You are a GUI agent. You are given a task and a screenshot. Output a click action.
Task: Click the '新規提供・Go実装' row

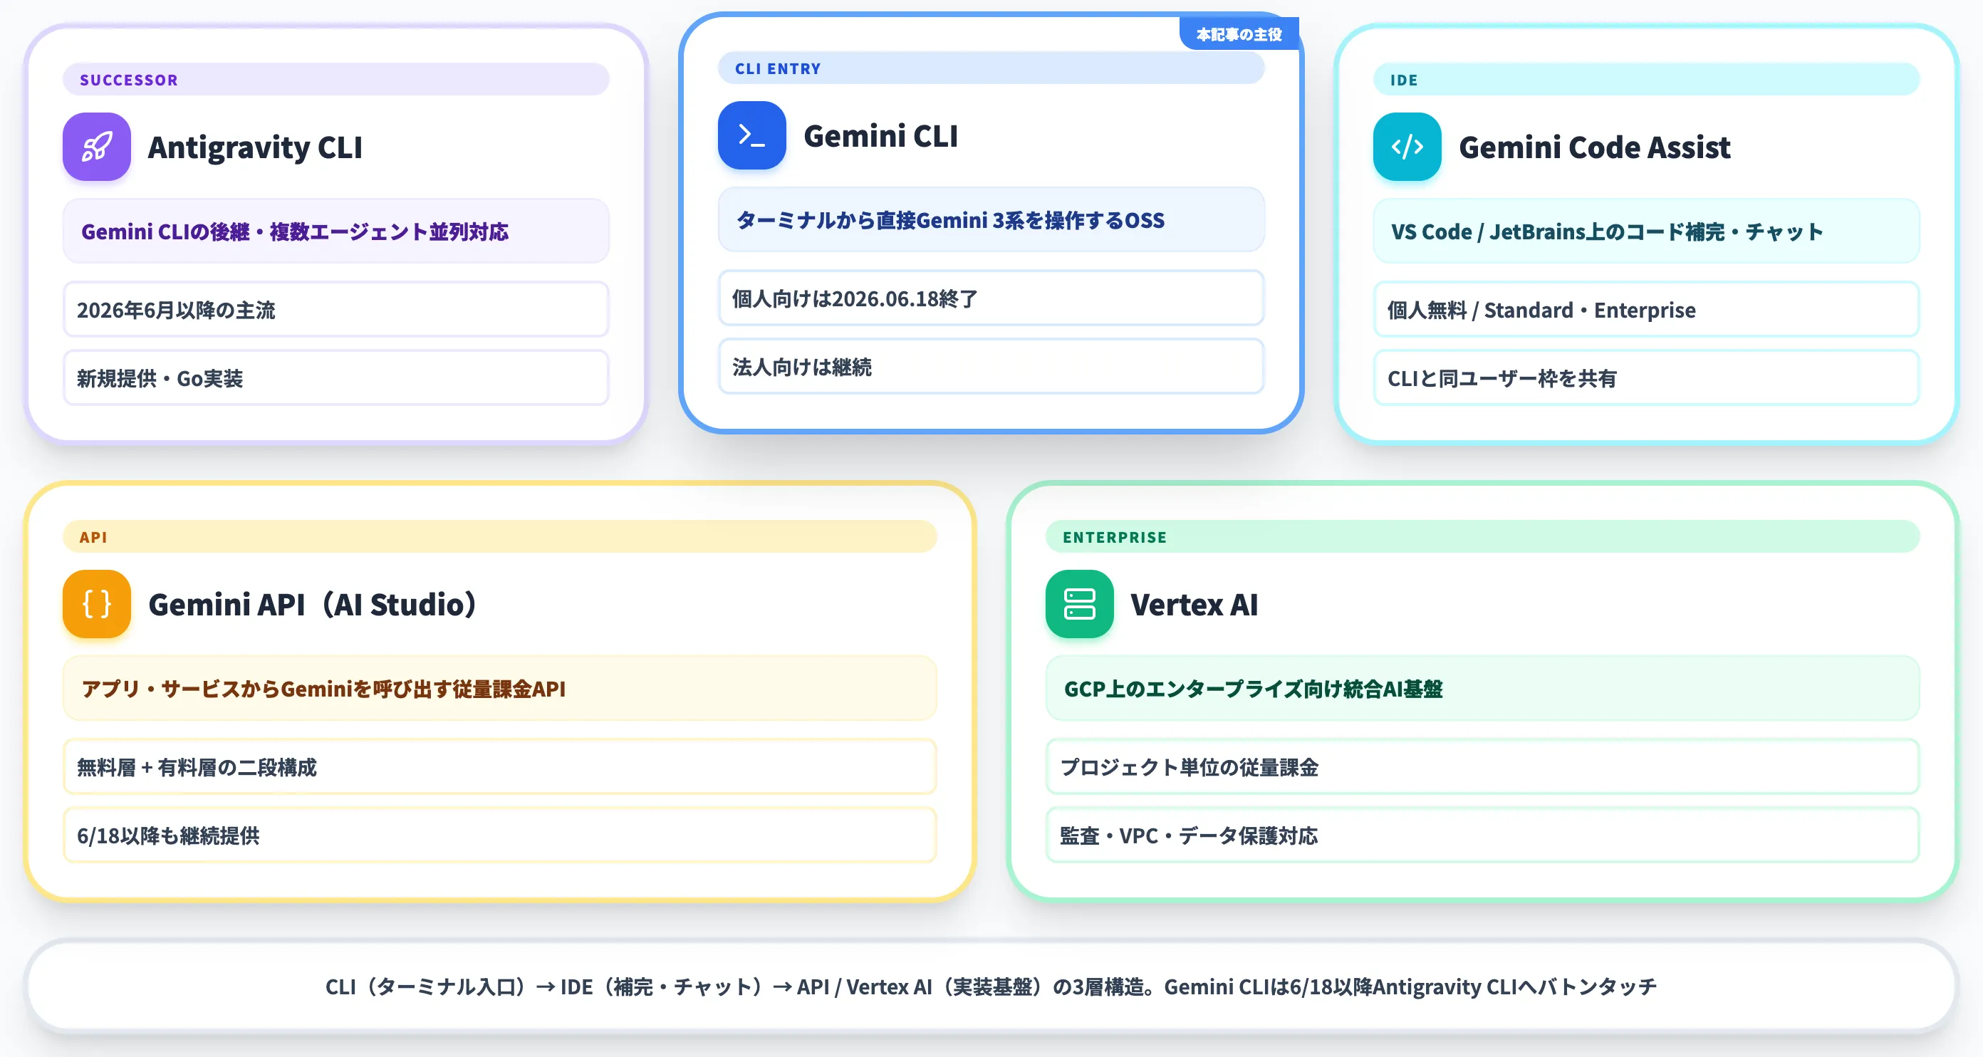pos(335,378)
